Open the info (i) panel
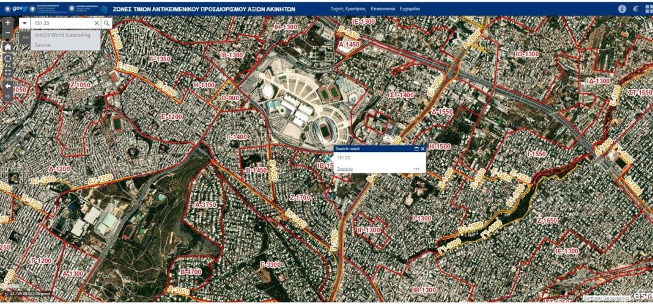The height and width of the screenshot is (304, 653). point(622,9)
